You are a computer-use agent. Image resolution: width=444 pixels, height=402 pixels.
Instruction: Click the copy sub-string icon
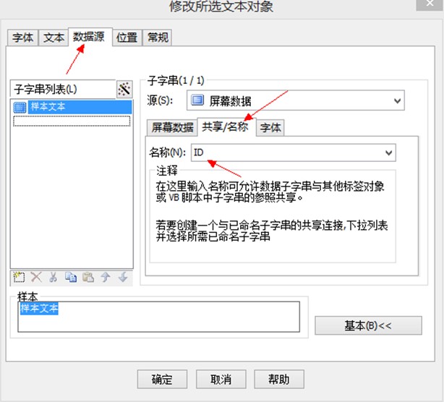[71, 278]
